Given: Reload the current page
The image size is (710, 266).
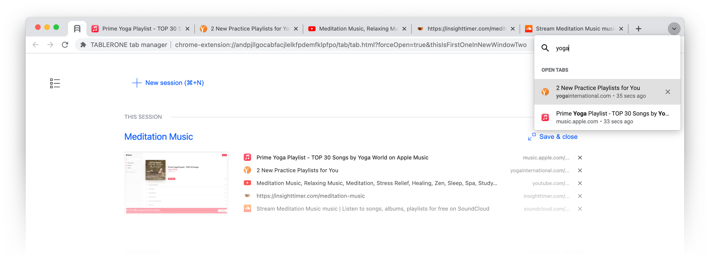Looking at the screenshot, I should click(x=65, y=45).
